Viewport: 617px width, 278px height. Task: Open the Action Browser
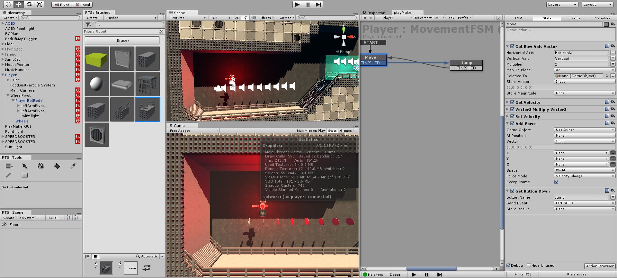[600, 266]
